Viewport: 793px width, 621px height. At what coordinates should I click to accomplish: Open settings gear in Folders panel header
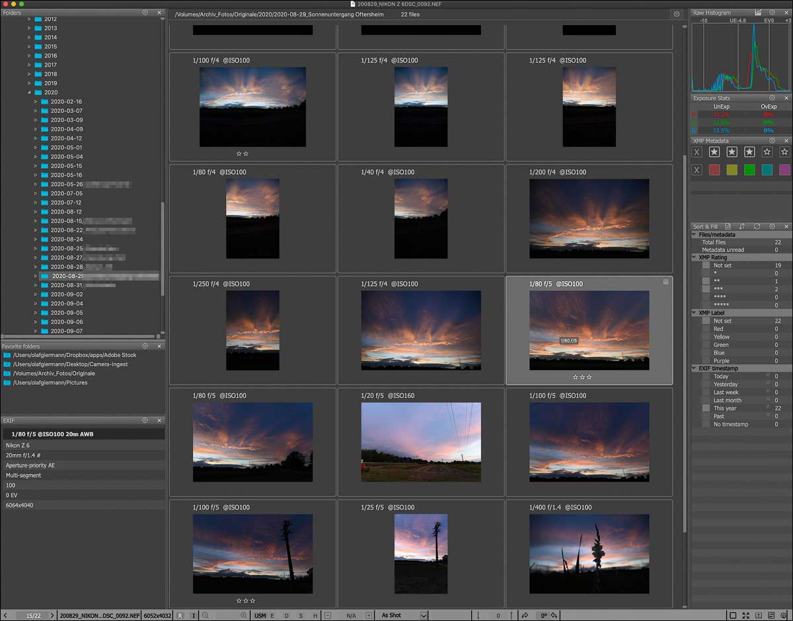tap(145, 13)
